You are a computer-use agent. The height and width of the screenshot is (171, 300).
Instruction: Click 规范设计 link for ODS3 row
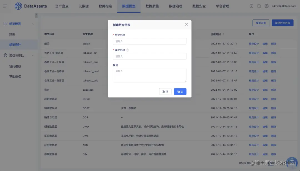point(254,99)
